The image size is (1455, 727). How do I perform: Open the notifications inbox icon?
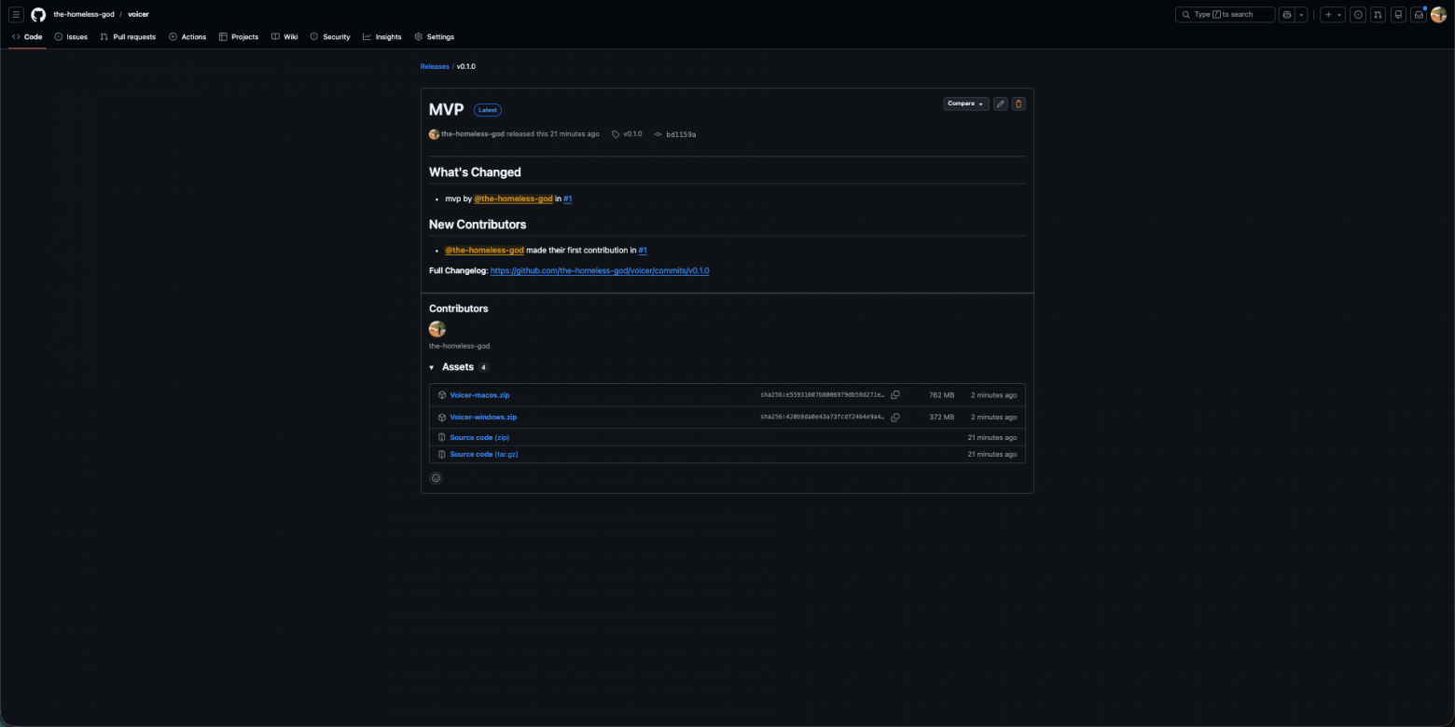point(1418,15)
